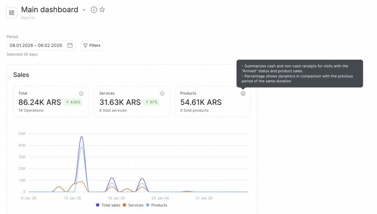
Task: Select the Total 86.24K ARS card
Action: click(51, 101)
